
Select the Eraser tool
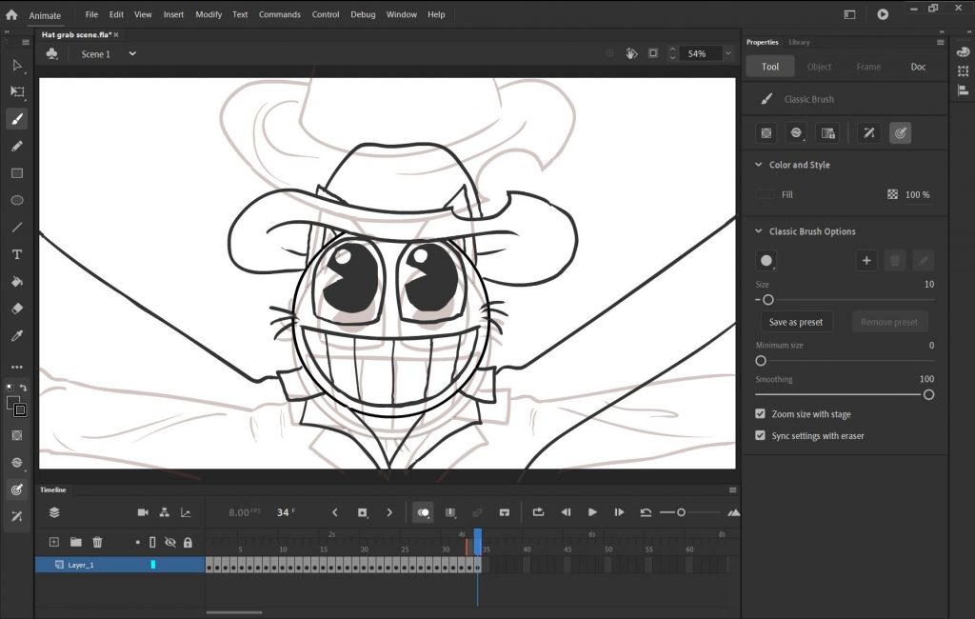pos(17,309)
